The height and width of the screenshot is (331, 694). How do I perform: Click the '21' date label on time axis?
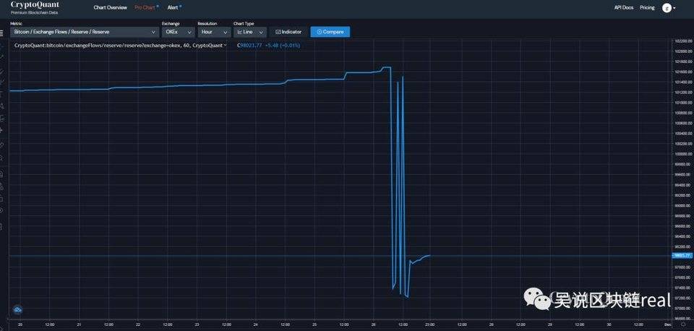79,324
